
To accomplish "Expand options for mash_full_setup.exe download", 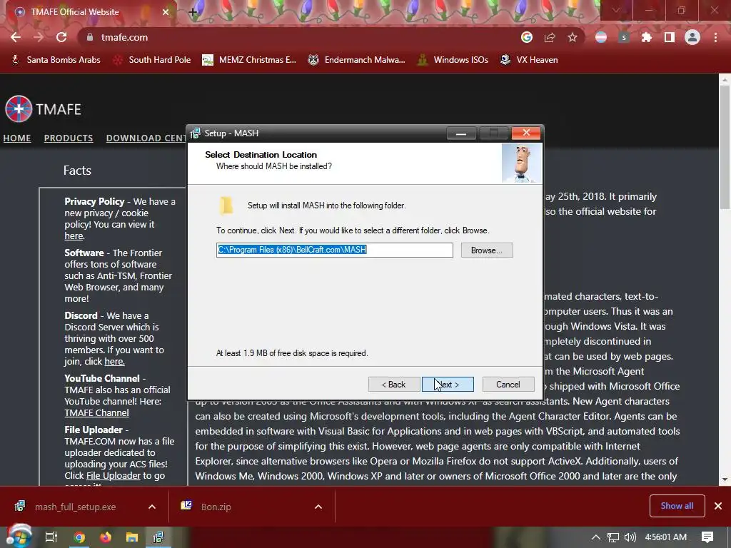I will 152,507.
